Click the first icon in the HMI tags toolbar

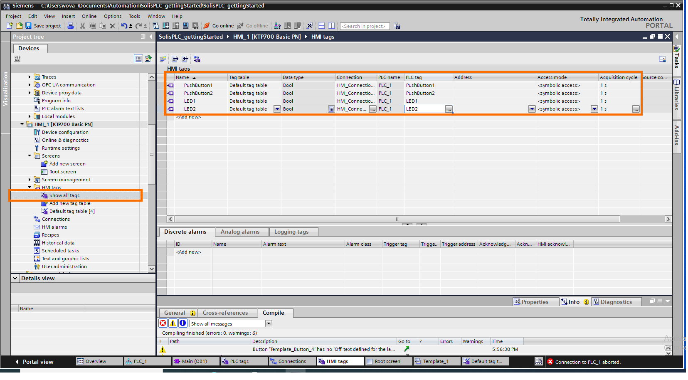click(163, 59)
